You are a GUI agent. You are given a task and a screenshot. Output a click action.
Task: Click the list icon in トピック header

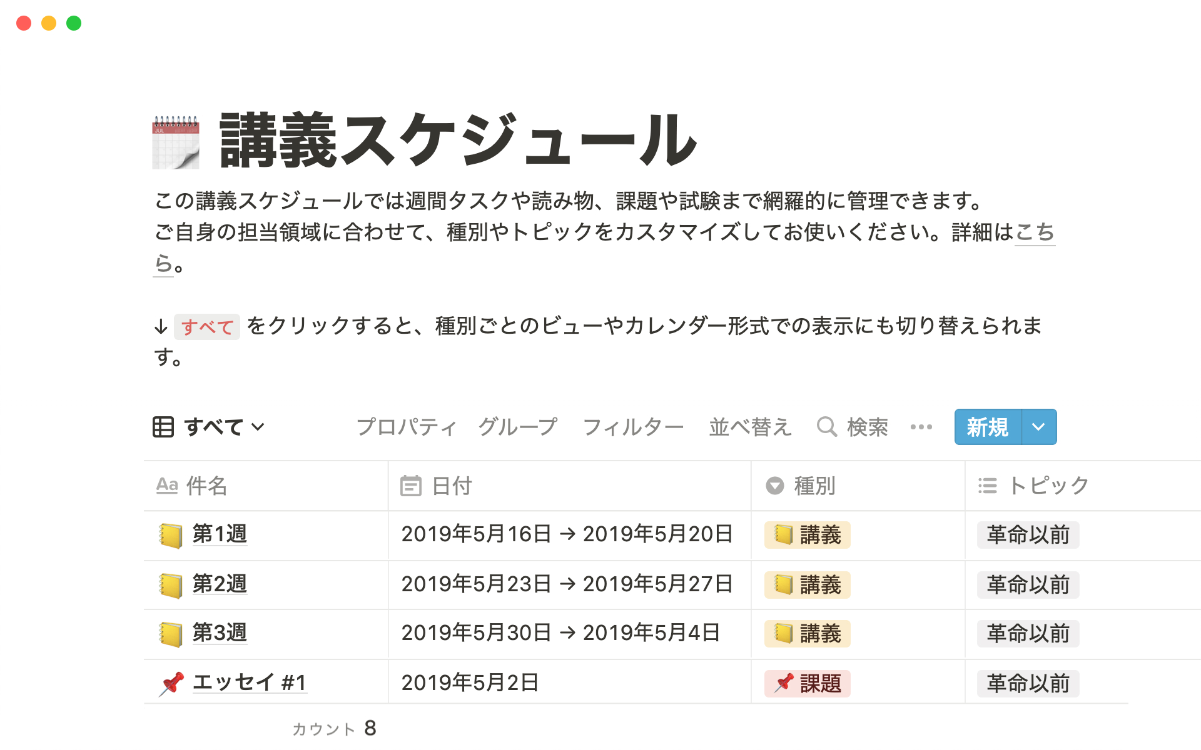(x=988, y=486)
